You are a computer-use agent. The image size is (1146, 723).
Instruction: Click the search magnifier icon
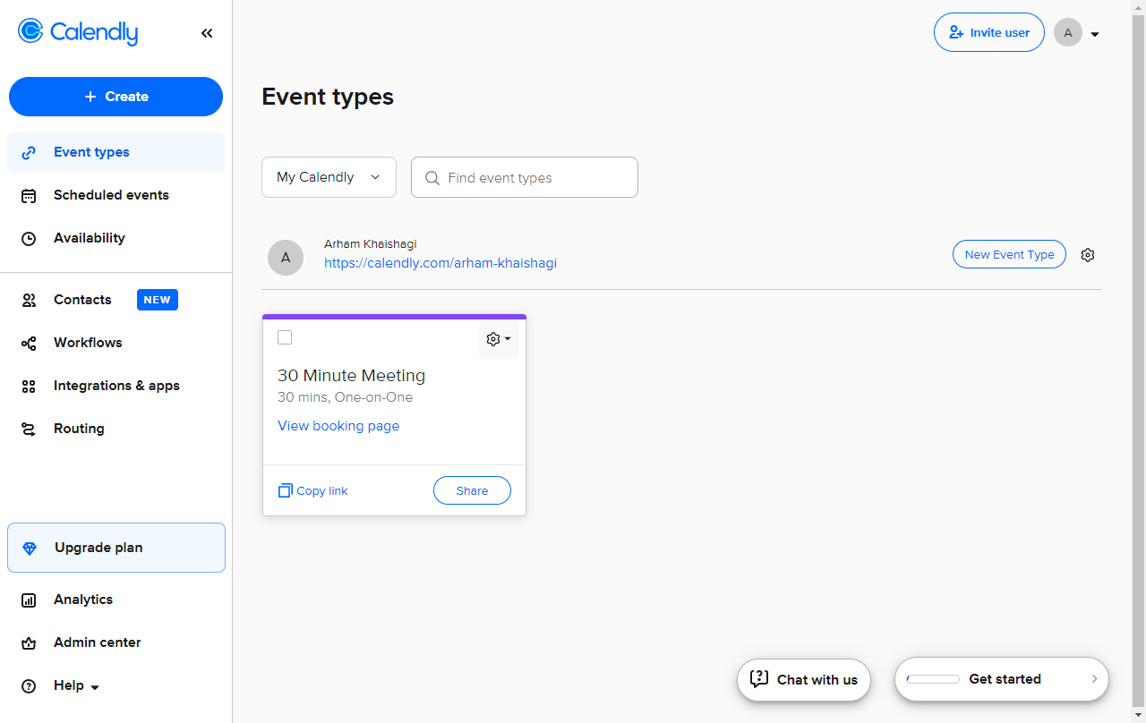[432, 178]
